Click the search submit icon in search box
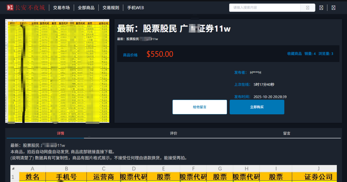The height and width of the screenshot is (182, 347). [x=308, y=8]
